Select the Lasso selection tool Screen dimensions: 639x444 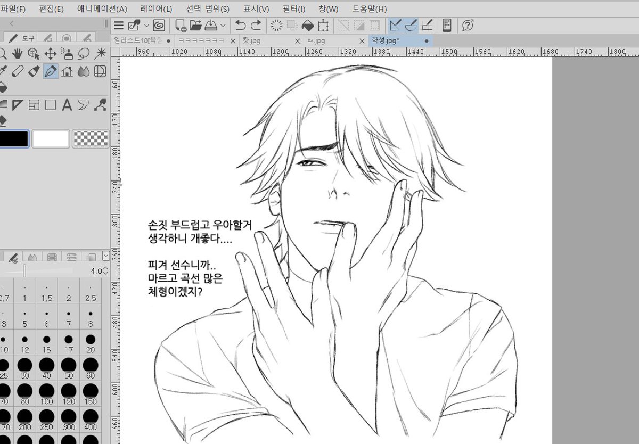tap(84, 53)
